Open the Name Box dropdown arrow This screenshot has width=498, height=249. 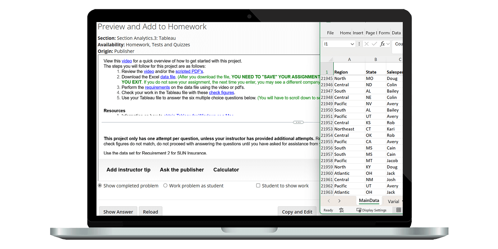coord(352,44)
